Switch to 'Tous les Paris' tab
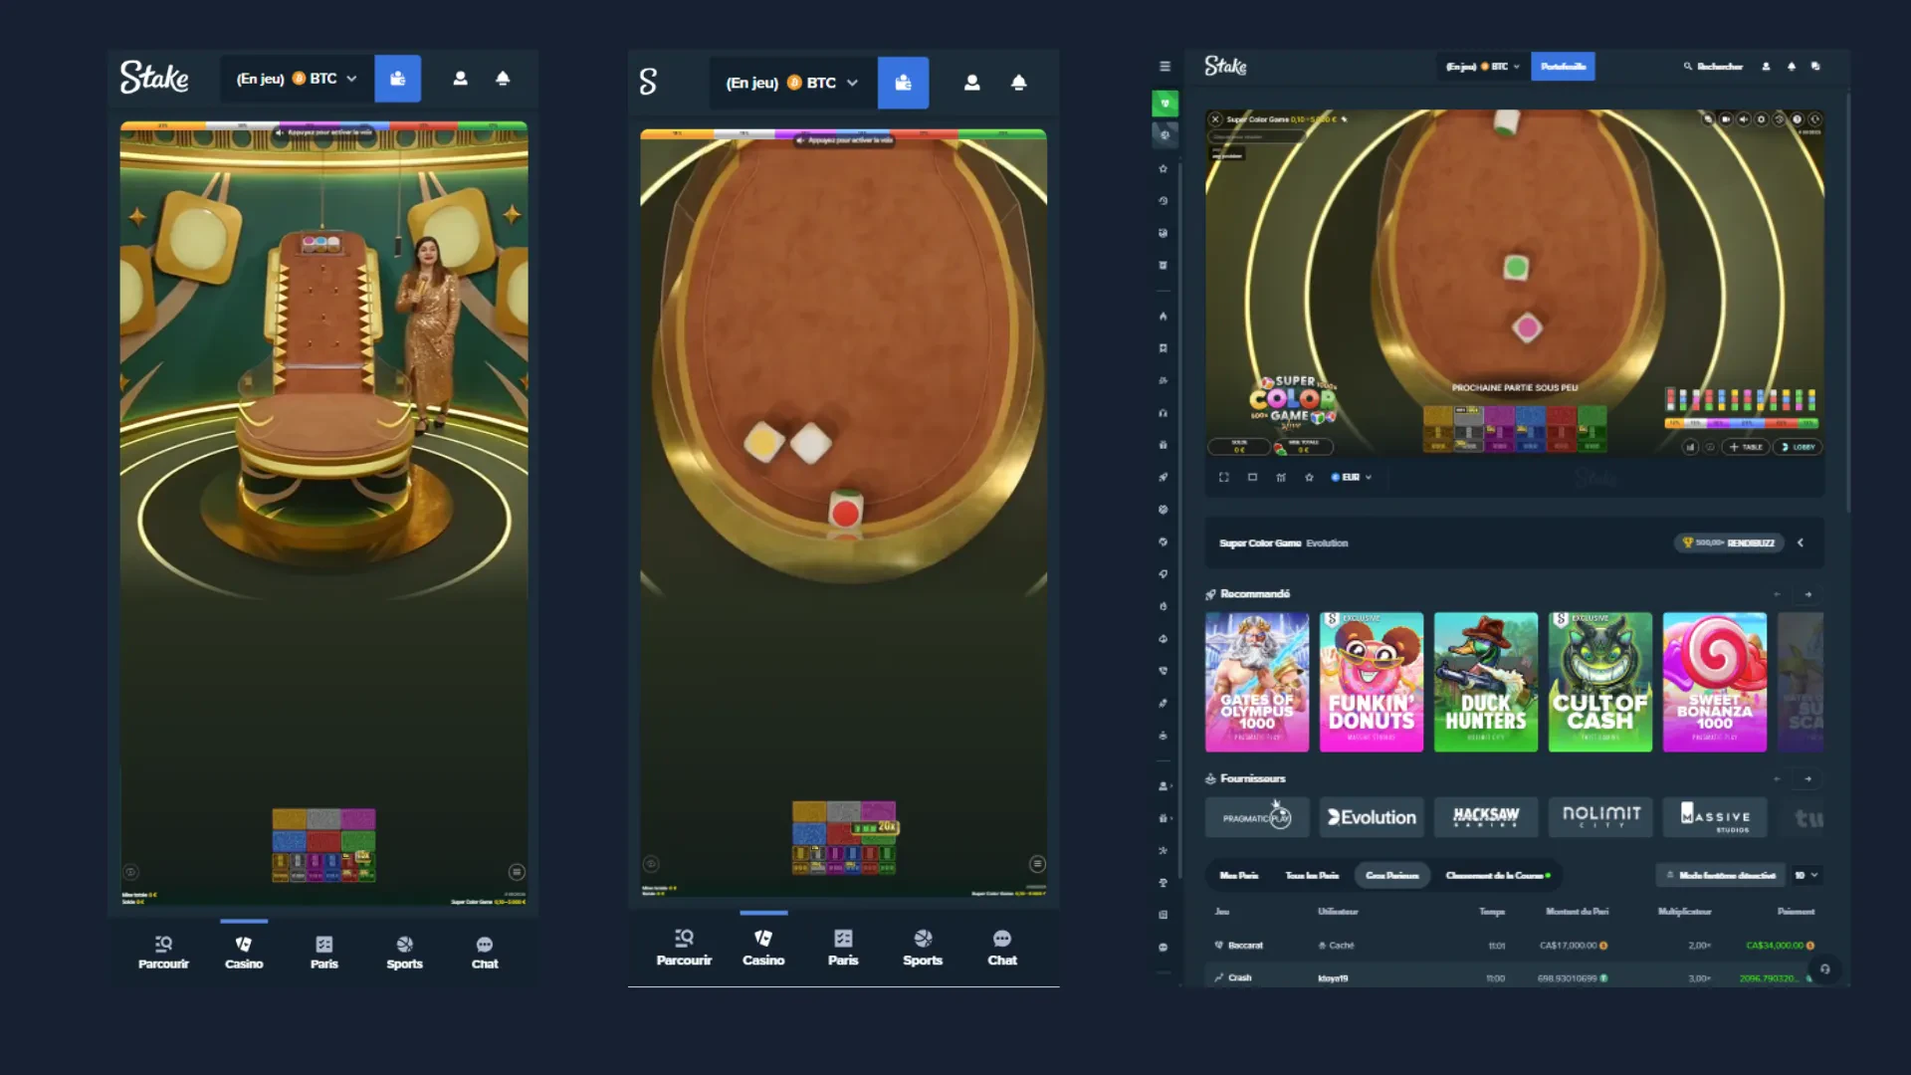 1311,875
